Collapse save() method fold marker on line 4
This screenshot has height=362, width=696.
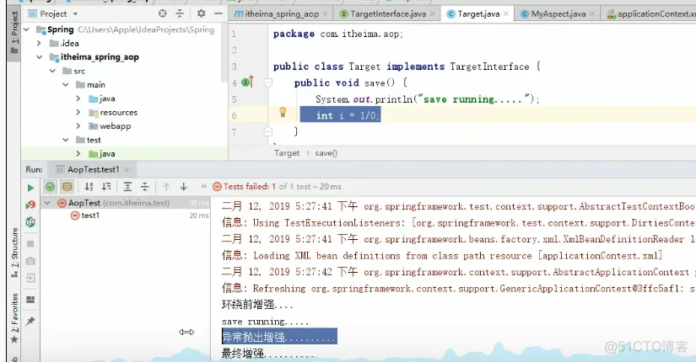268,83
